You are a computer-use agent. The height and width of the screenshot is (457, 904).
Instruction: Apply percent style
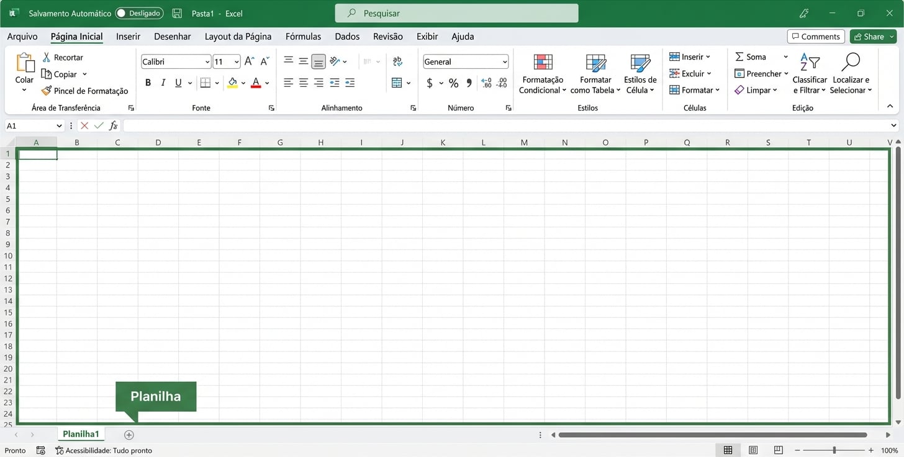454,83
